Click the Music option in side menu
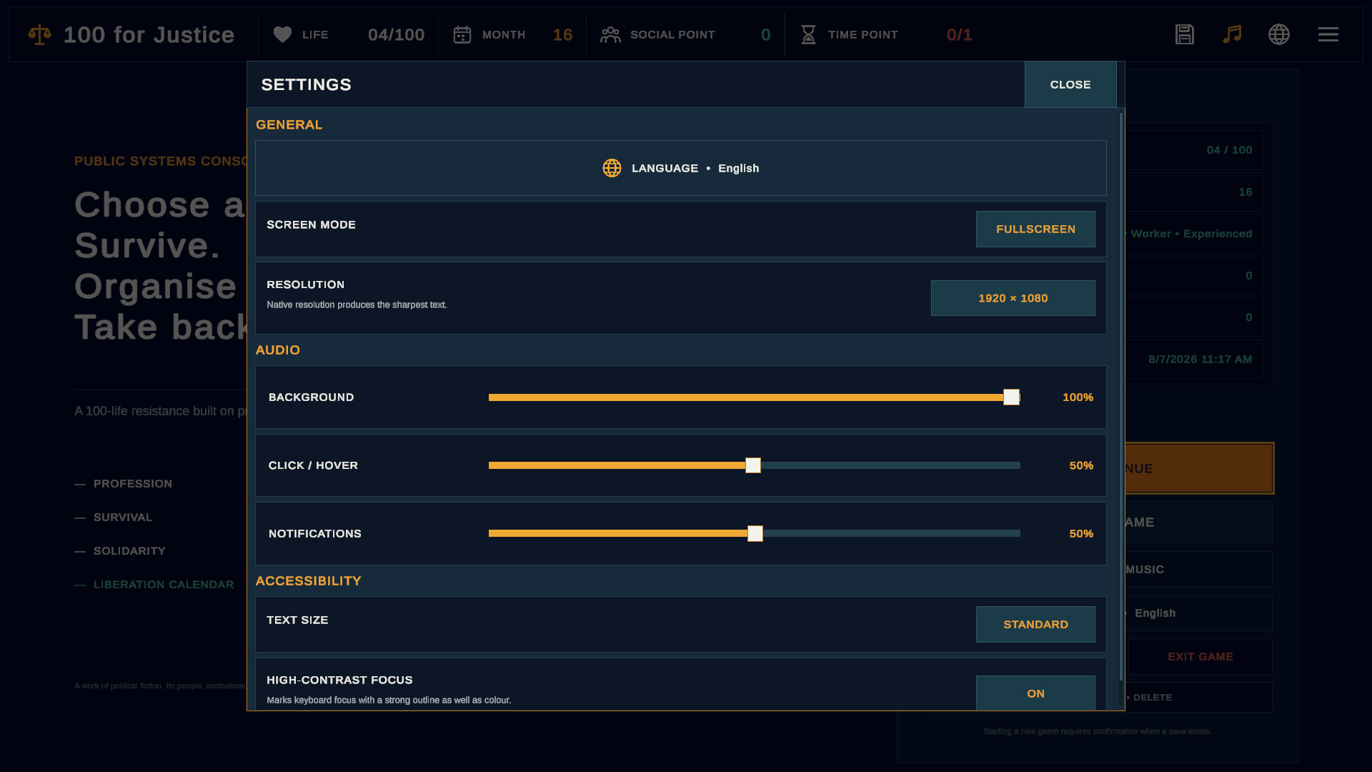The image size is (1372, 772). [1198, 569]
